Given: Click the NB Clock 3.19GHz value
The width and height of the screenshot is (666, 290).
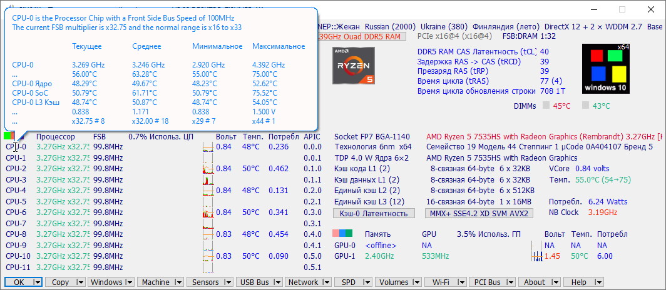Looking at the screenshot, I should click(603, 212).
